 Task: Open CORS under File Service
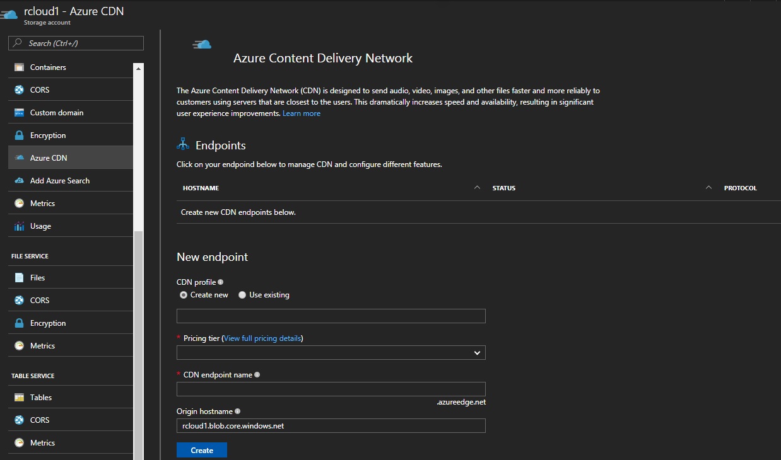coord(39,301)
